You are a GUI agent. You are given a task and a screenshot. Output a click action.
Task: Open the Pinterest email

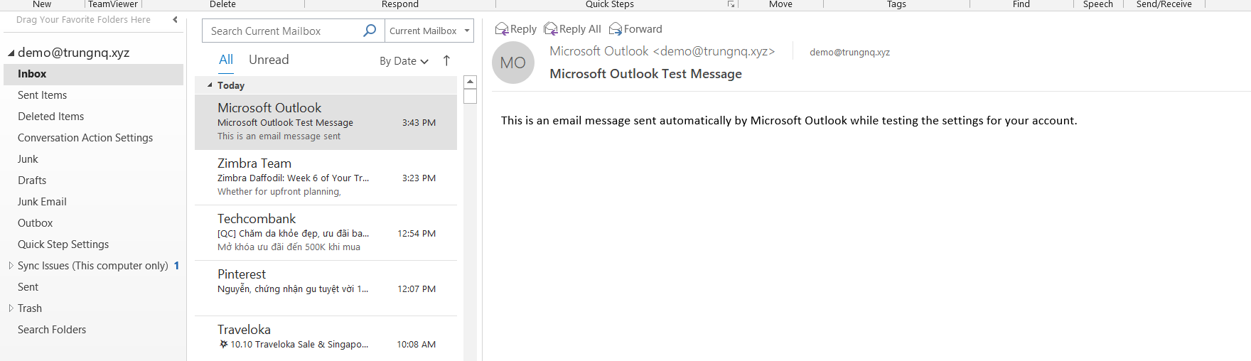[x=326, y=289]
